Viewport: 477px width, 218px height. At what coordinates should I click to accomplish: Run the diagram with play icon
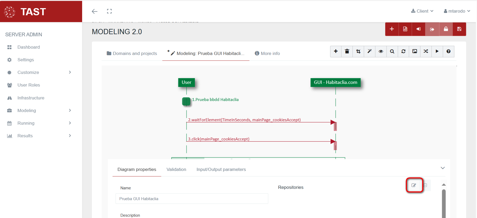click(437, 52)
